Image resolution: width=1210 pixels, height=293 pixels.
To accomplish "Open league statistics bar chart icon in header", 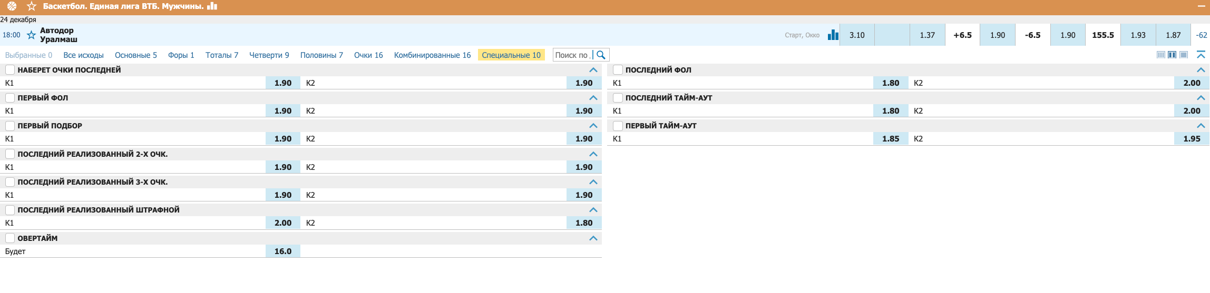I will tap(212, 6).
